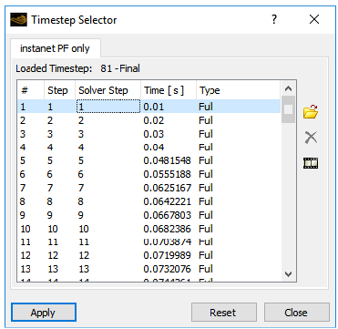Click the Close button
Image resolution: width=338 pixels, height=329 pixels.
pos(296,312)
